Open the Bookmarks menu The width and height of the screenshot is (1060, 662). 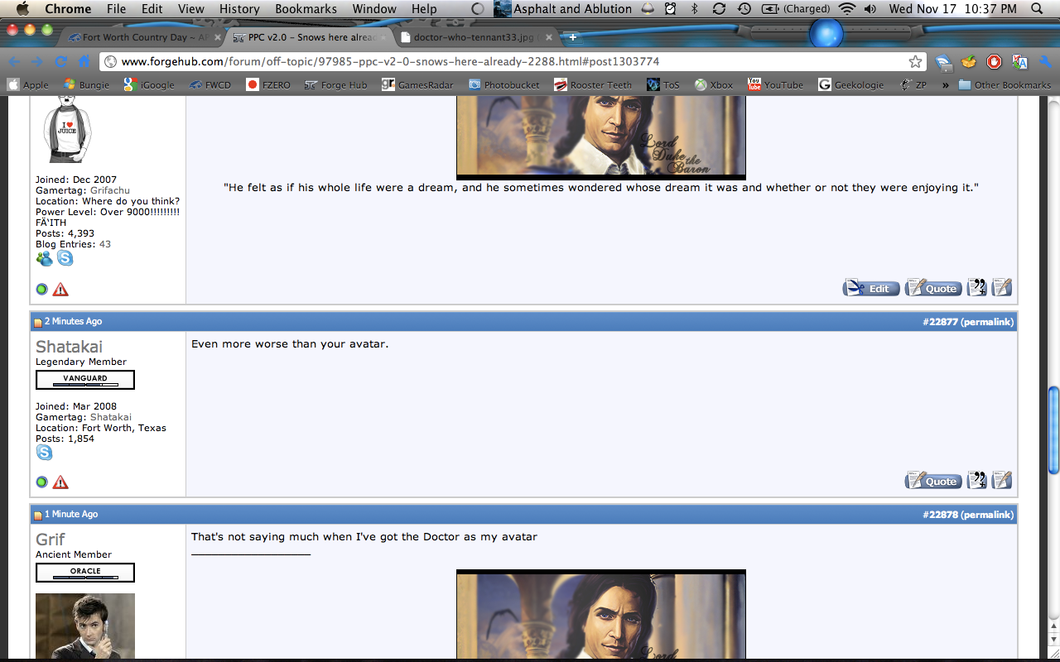tap(306, 9)
